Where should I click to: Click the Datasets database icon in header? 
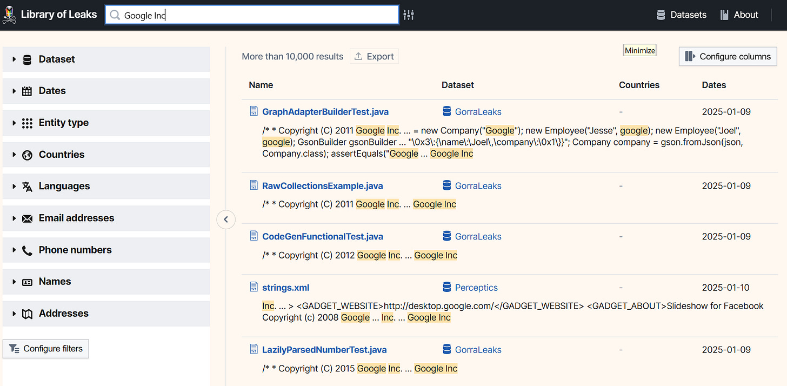(x=661, y=15)
